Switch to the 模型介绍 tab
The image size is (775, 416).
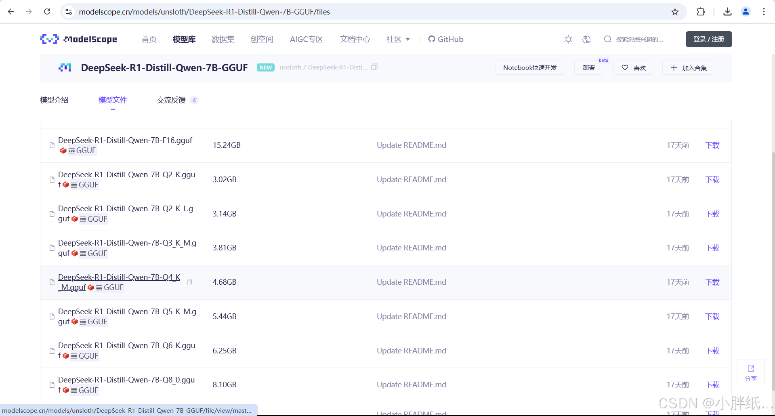point(54,100)
